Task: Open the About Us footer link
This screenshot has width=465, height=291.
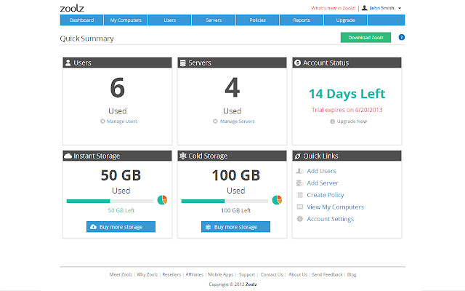Action: click(x=298, y=275)
